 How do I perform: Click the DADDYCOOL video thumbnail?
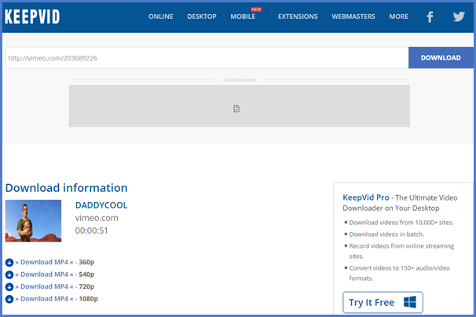(x=33, y=221)
